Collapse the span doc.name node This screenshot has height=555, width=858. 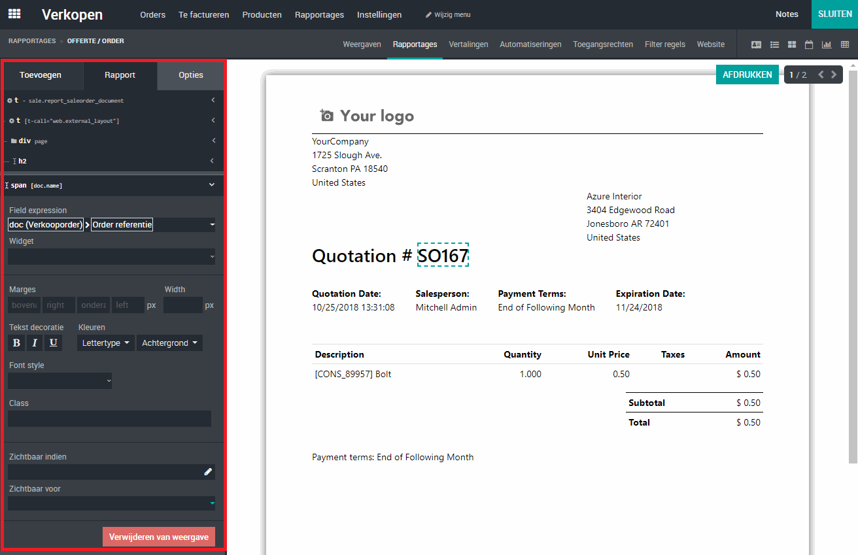tap(211, 185)
